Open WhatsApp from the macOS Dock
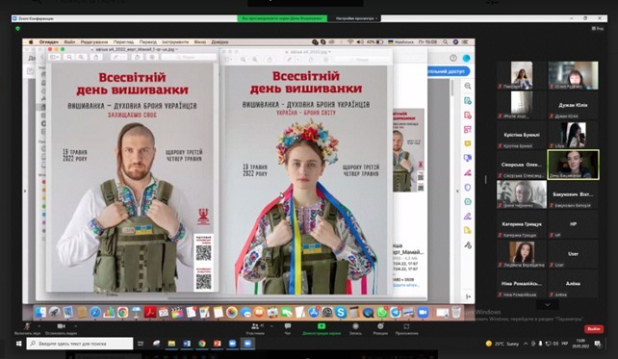This screenshot has height=359, width=618. click(x=381, y=313)
